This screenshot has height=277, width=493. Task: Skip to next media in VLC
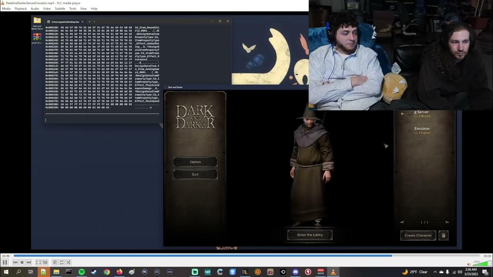tap(29, 262)
